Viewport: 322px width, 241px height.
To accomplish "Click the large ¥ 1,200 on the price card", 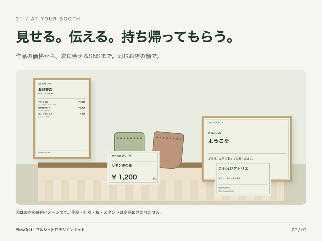I will point(124,177).
